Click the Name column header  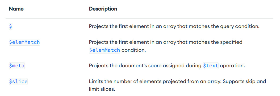point(16,9)
